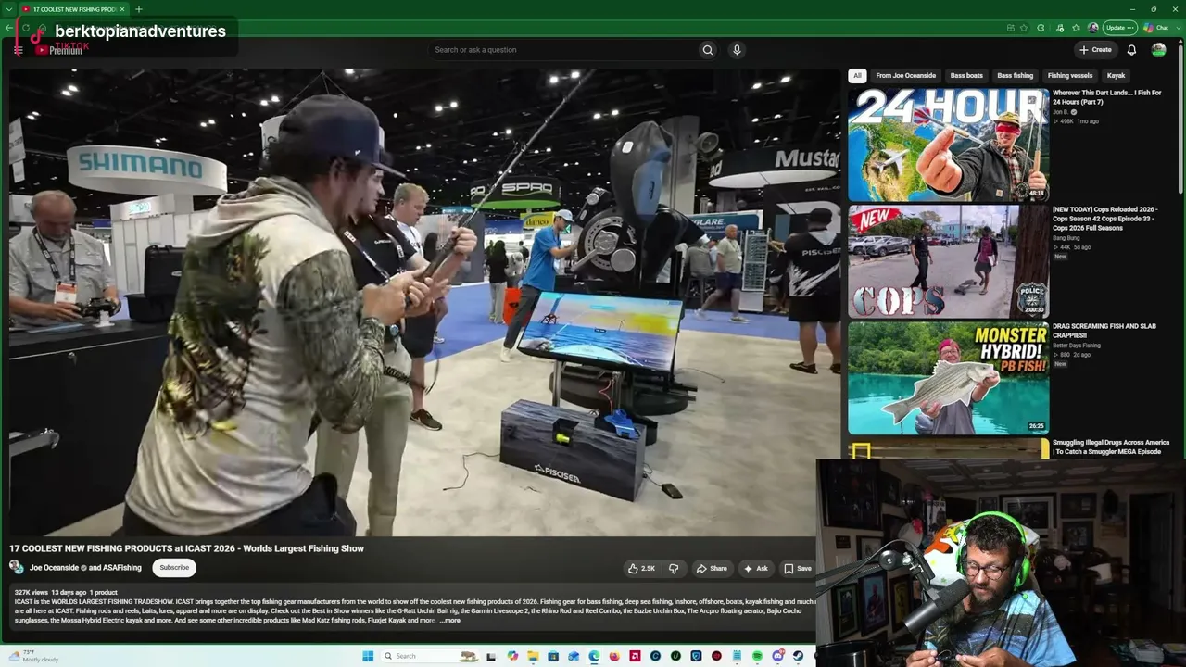Screen dimensions: 1186x667
Task: Click the Create button
Action: [x=1095, y=50]
